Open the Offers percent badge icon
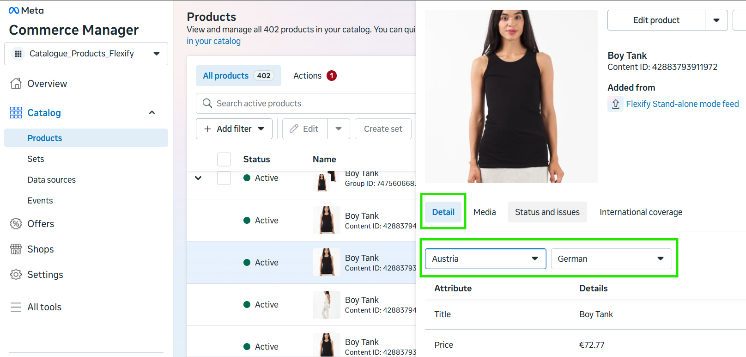This screenshot has width=746, height=357. 16,224
